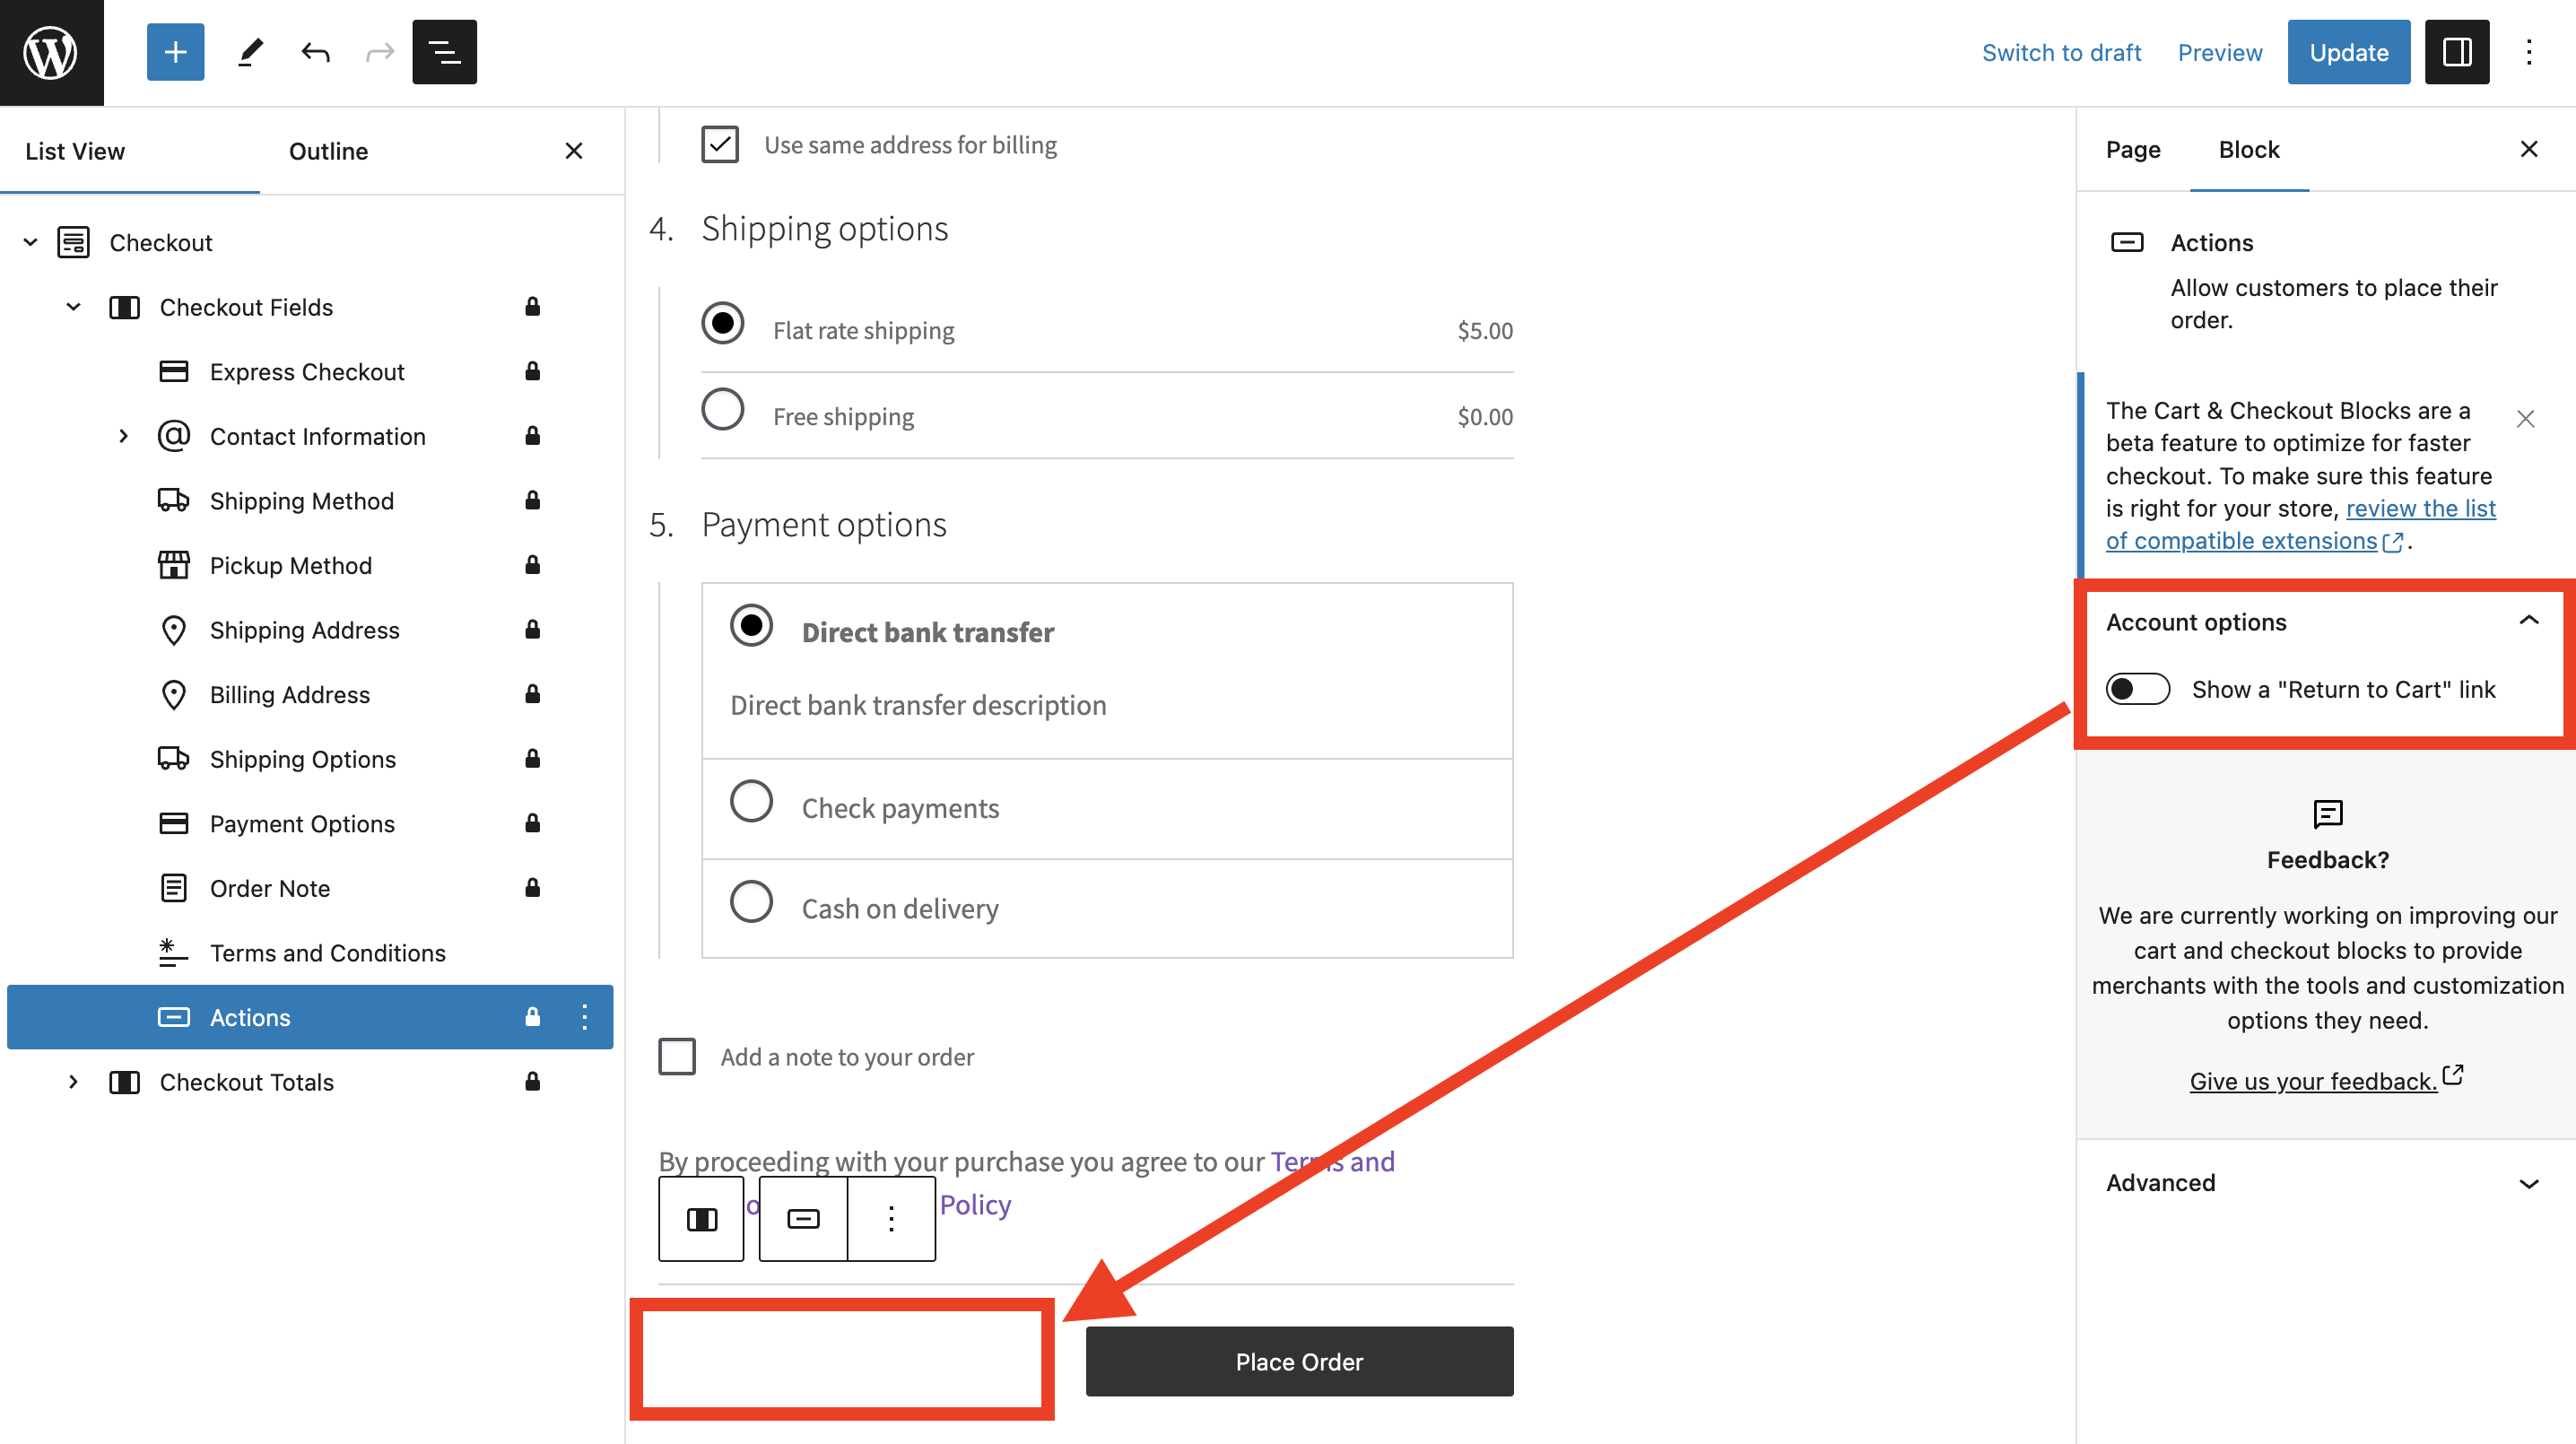2576x1444 pixels.
Task: Open the Document Overview icon
Action: (x=444, y=51)
